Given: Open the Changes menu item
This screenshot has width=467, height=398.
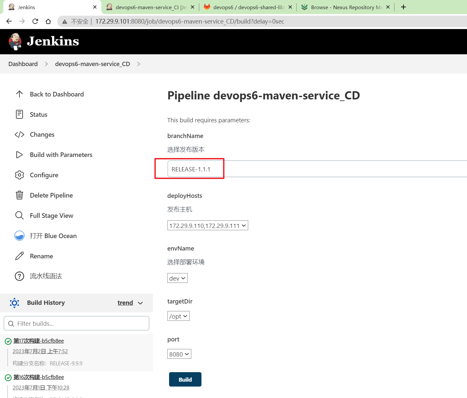Looking at the screenshot, I should (42, 135).
